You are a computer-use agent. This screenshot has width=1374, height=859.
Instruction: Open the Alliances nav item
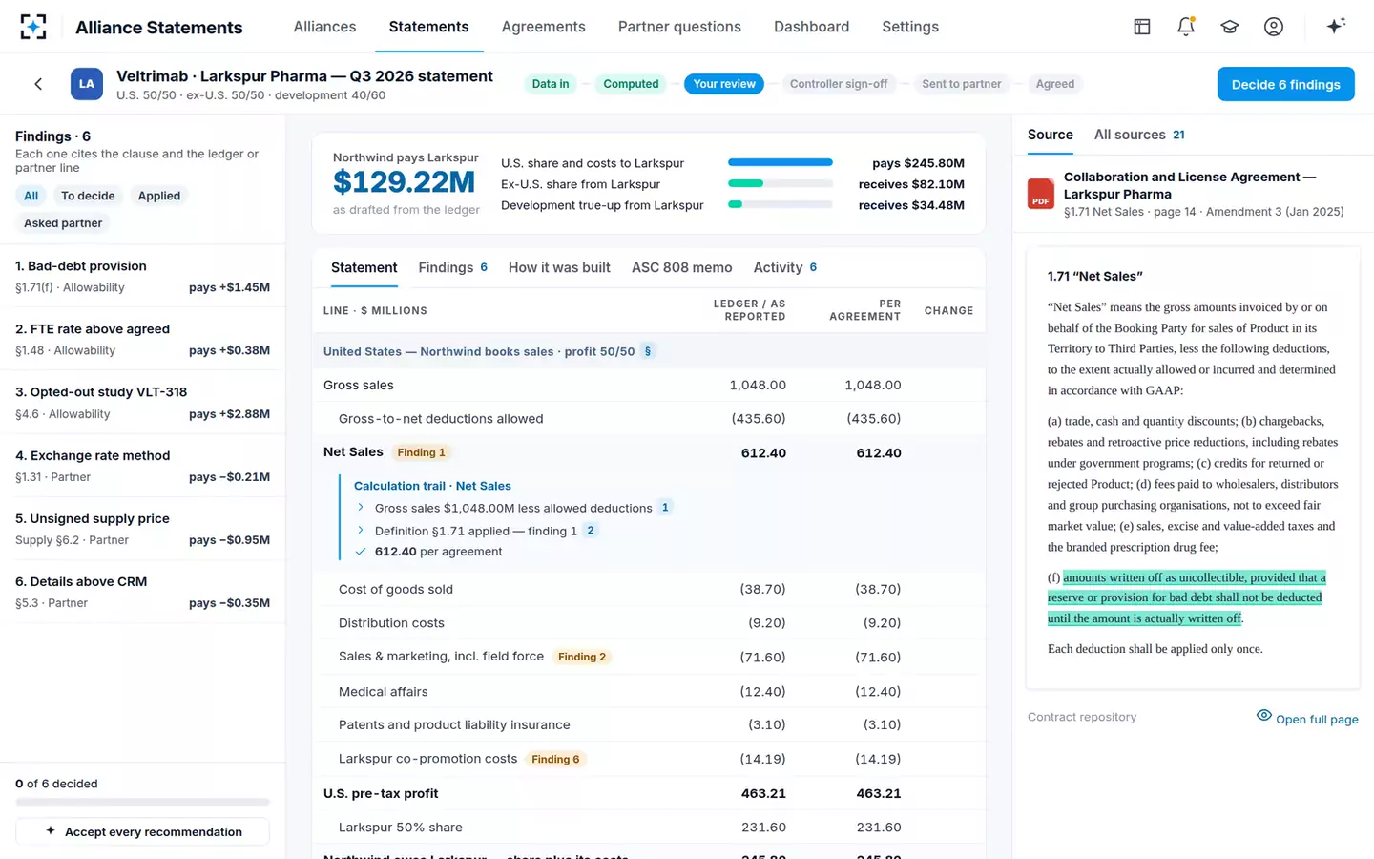[324, 27]
